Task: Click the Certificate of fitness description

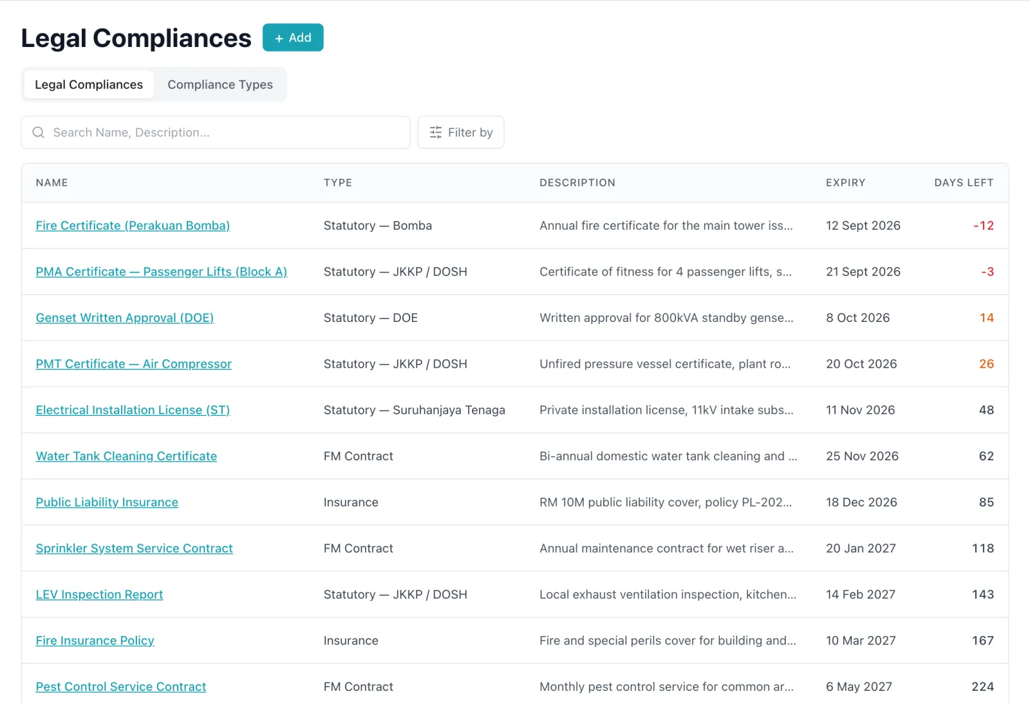Action: click(666, 272)
